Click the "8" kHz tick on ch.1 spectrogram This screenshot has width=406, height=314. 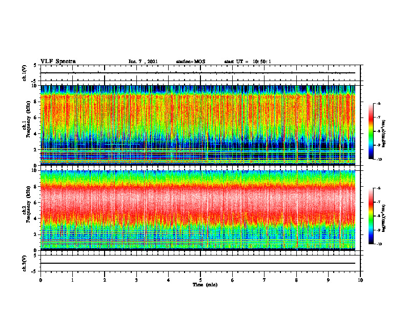click(36, 102)
